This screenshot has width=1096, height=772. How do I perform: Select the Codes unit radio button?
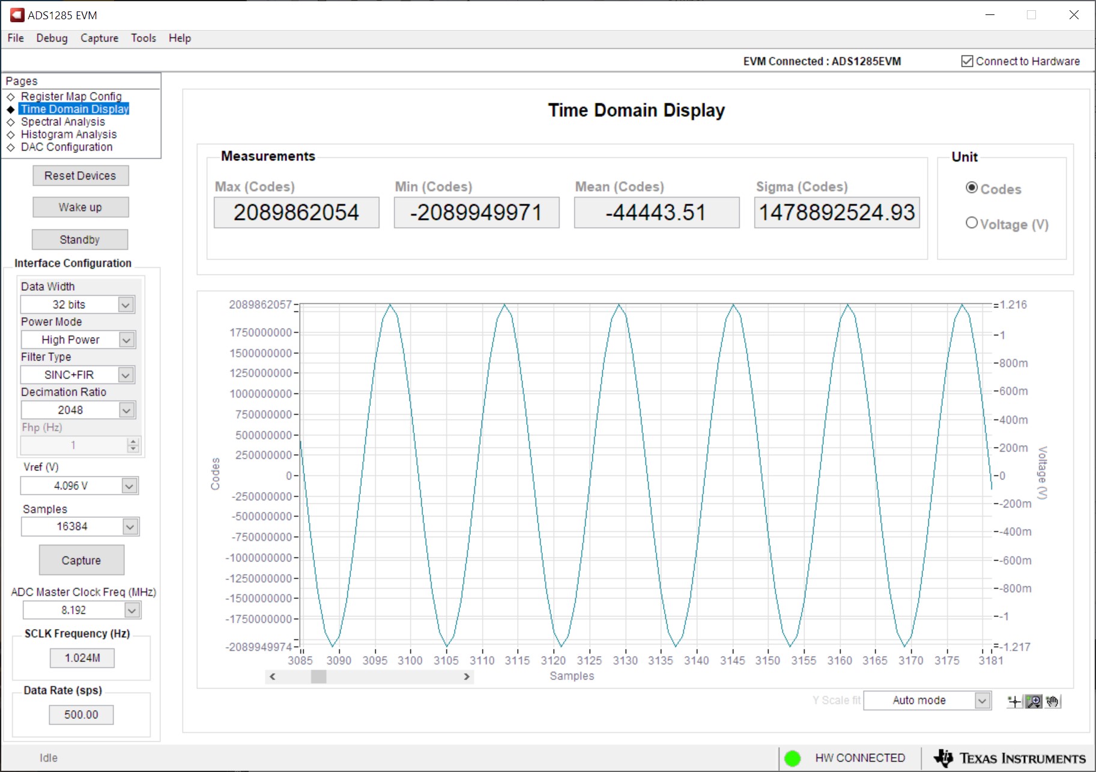(x=972, y=188)
